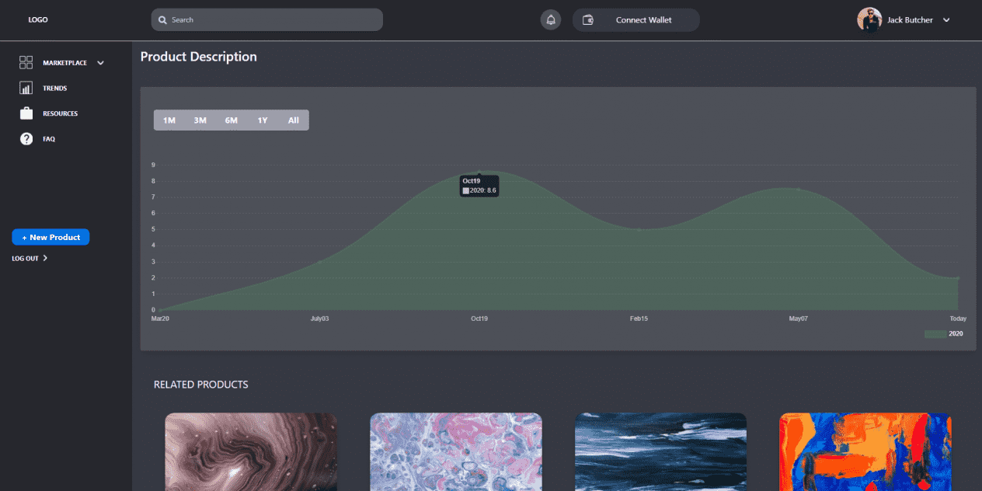982x491 pixels.
Task: Click the May07 data point on chart
Action: tap(799, 189)
